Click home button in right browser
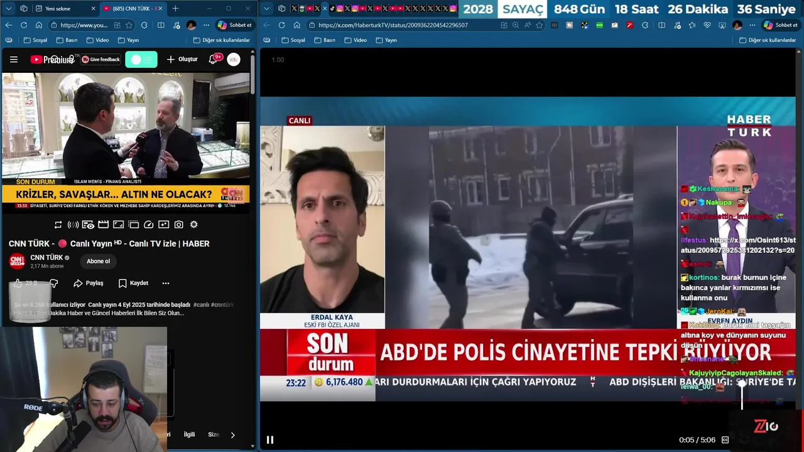Screen dimensions: 804x452 click(296, 25)
